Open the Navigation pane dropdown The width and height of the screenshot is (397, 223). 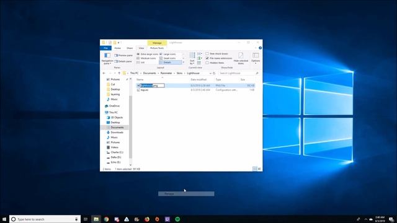(107, 59)
